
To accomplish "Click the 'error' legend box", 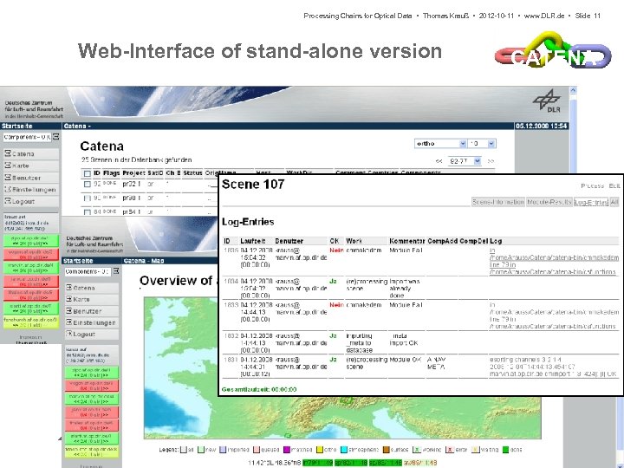I will coord(450,450).
